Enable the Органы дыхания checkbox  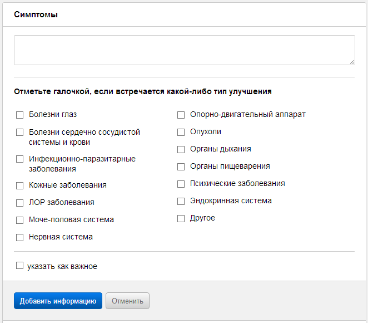point(181,149)
